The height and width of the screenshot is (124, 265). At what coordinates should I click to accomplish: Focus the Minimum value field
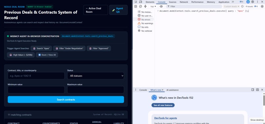36,90
